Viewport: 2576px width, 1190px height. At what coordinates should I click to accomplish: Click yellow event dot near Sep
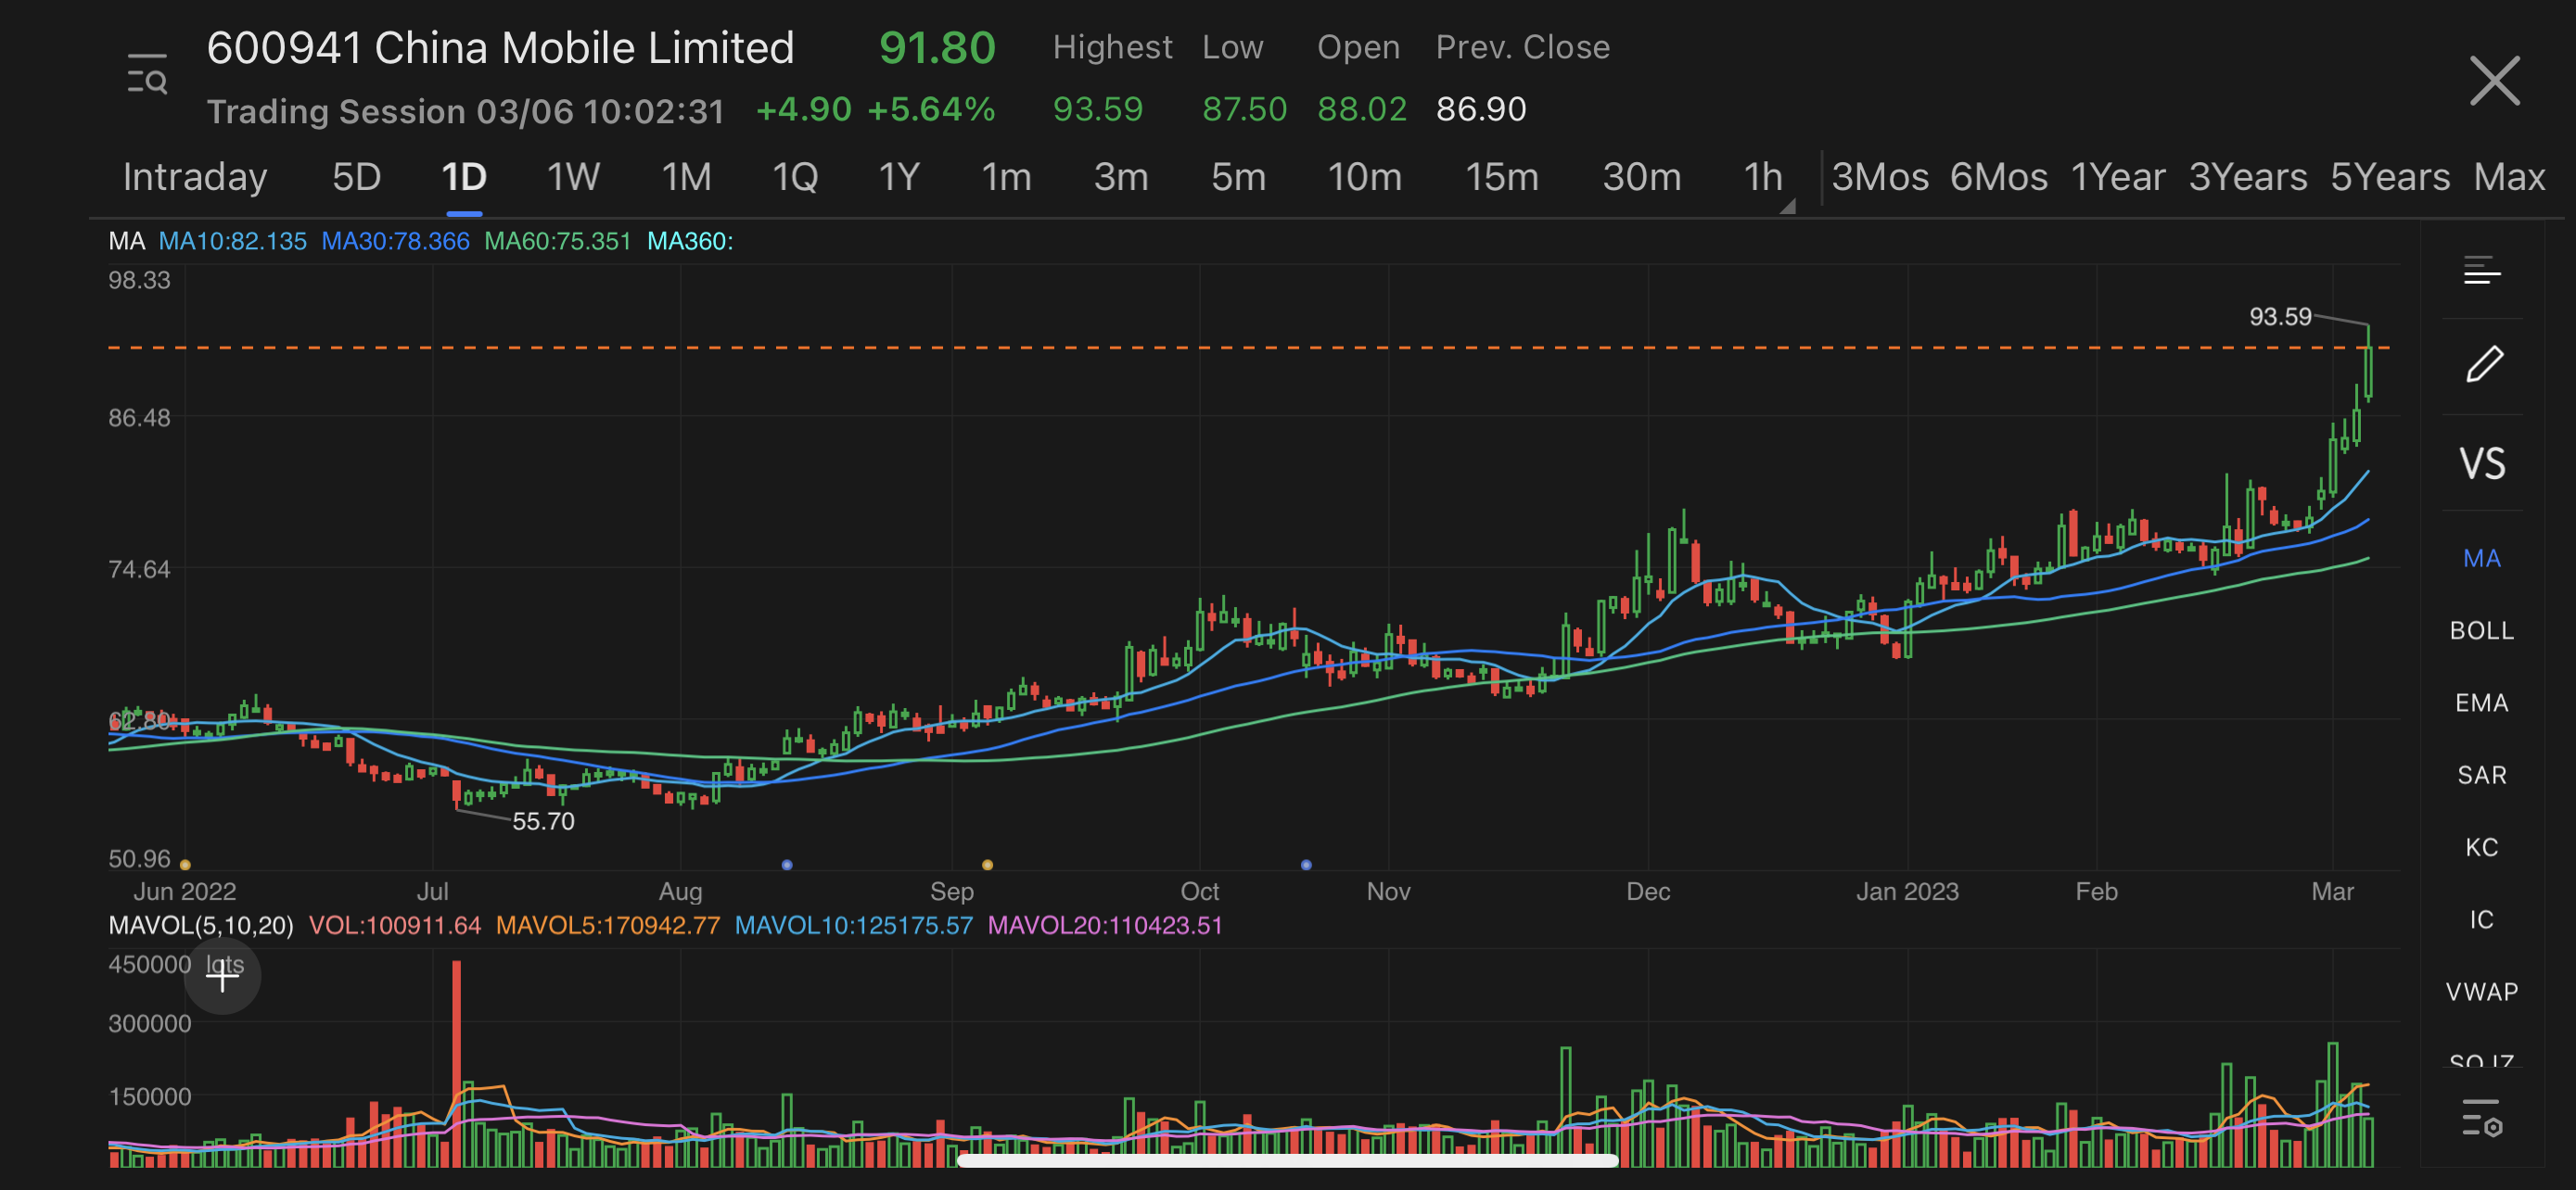987,865
